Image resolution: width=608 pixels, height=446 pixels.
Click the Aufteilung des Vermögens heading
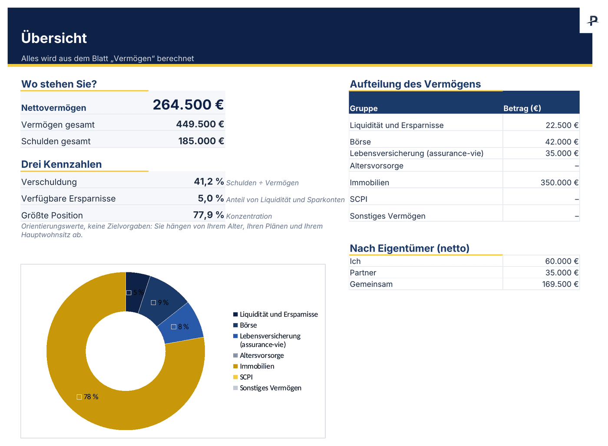click(x=415, y=84)
